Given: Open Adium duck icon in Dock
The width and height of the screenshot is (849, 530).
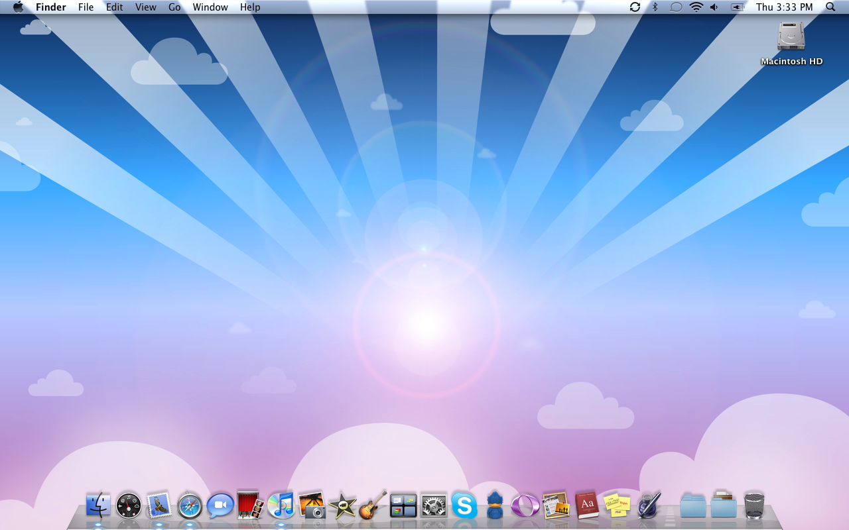Looking at the screenshot, I should [495, 505].
